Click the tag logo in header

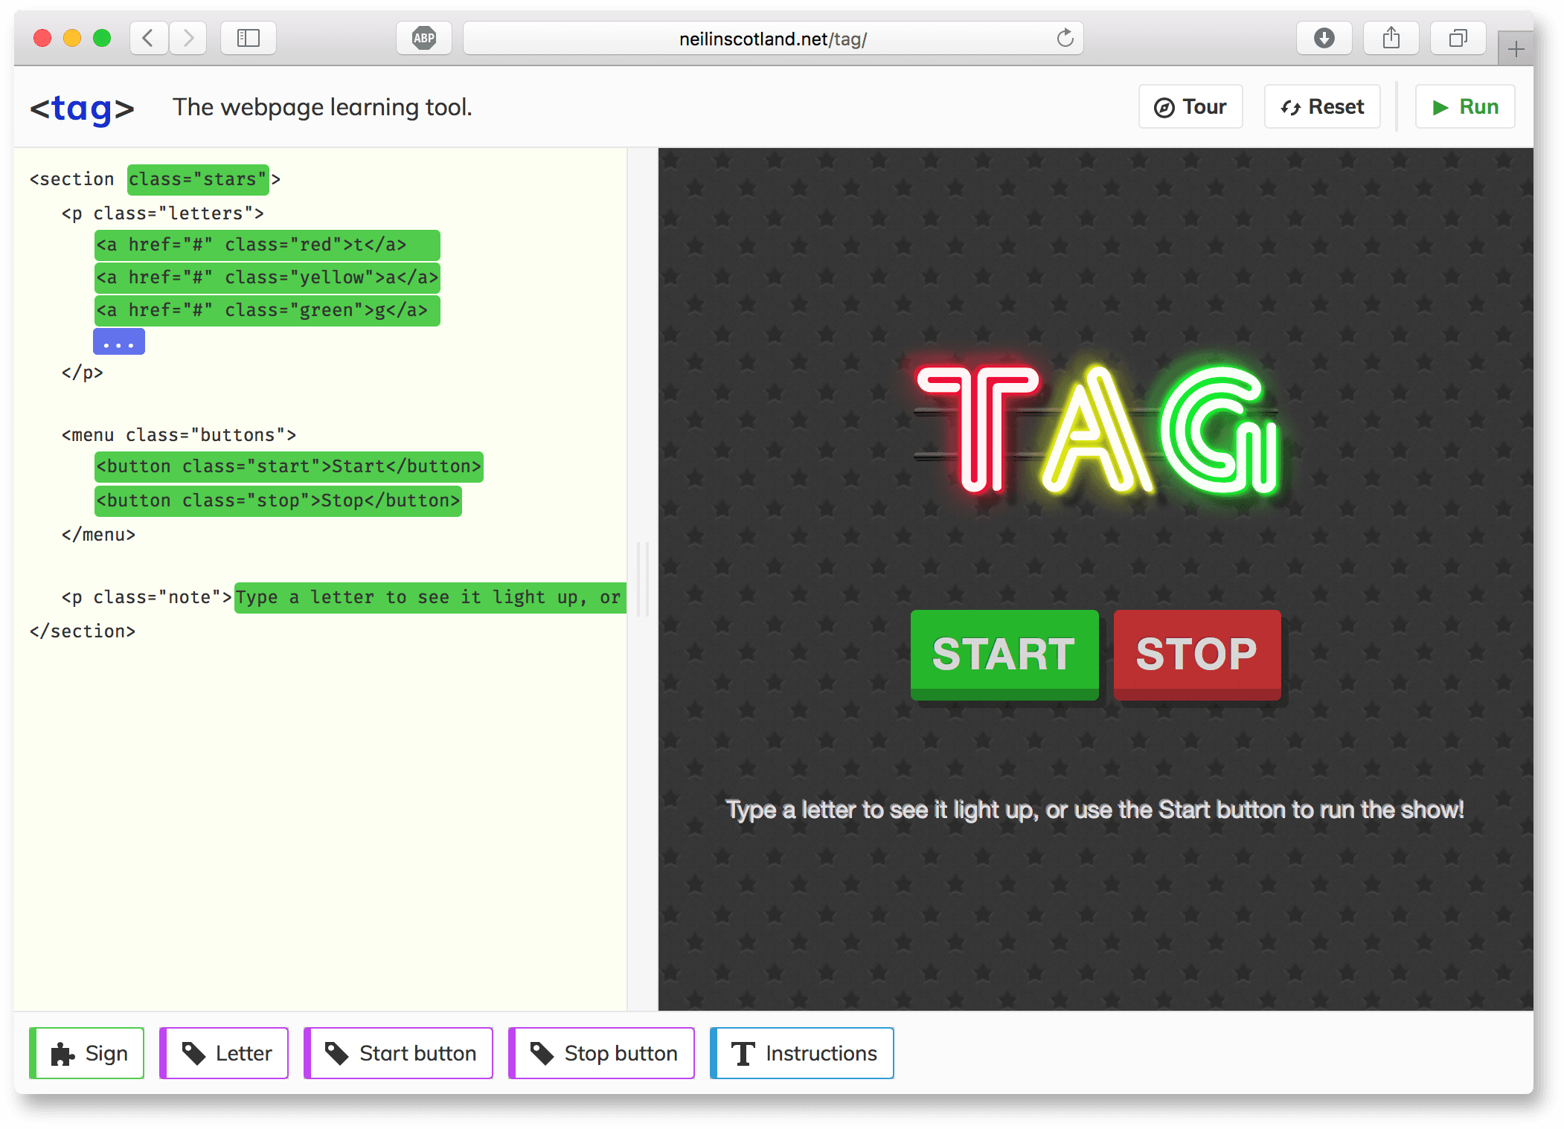(x=82, y=108)
